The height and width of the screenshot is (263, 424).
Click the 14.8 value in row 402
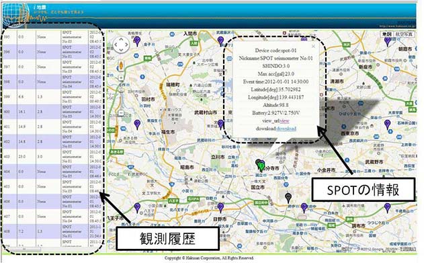(x=22, y=141)
